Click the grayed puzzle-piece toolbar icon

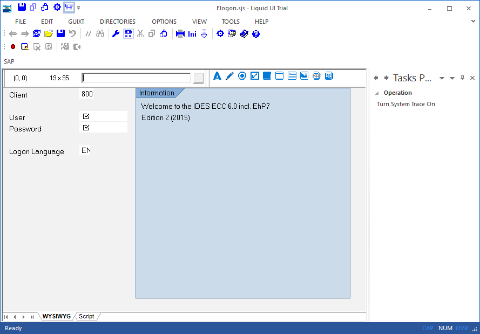[x=65, y=47]
